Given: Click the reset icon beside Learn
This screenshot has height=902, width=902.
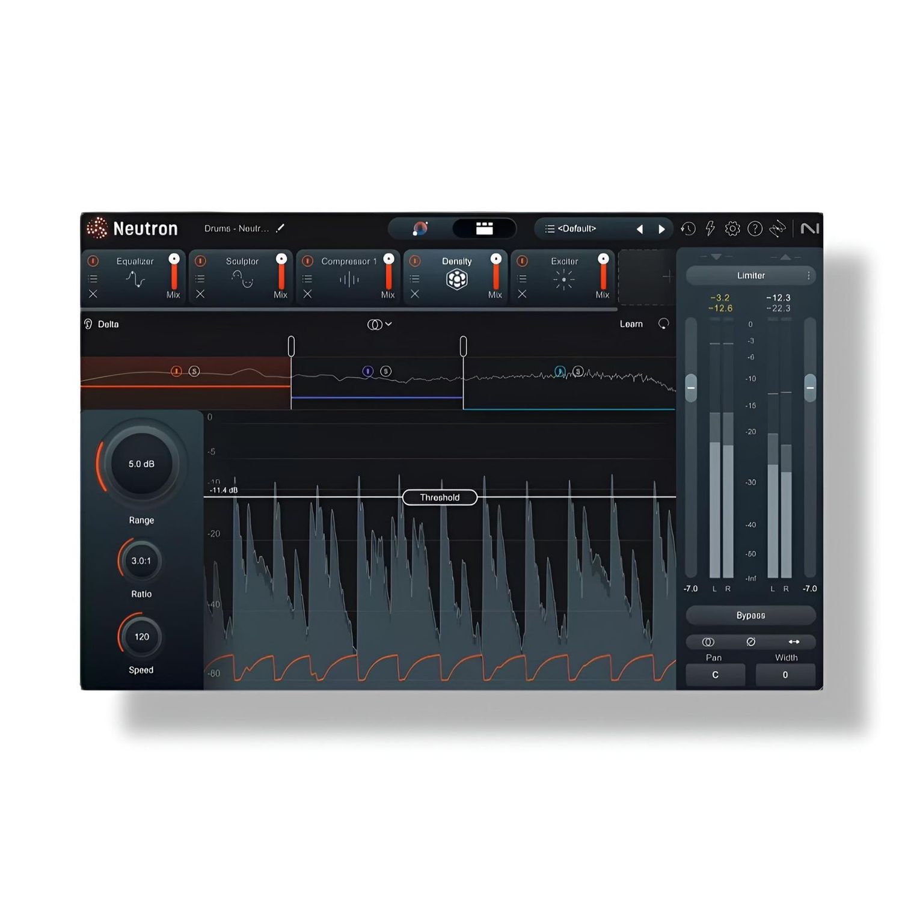Looking at the screenshot, I should 663,324.
